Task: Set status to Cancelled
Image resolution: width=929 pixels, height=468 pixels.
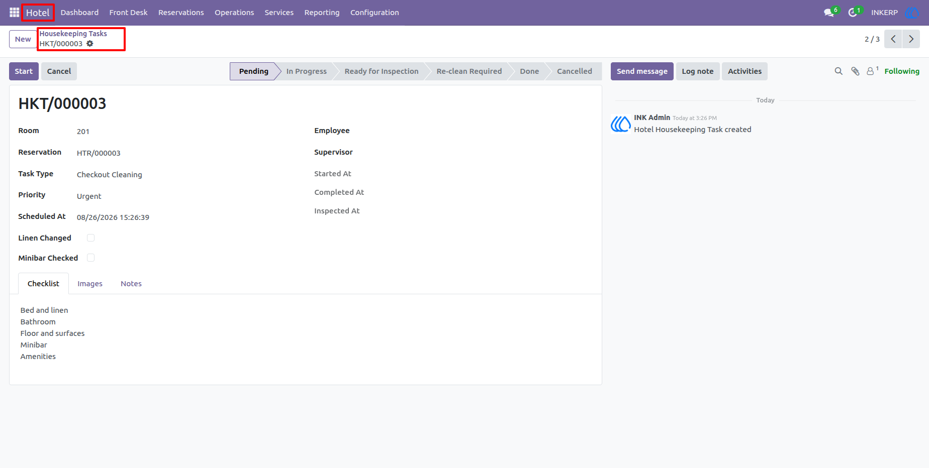Action: pos(575,71)
